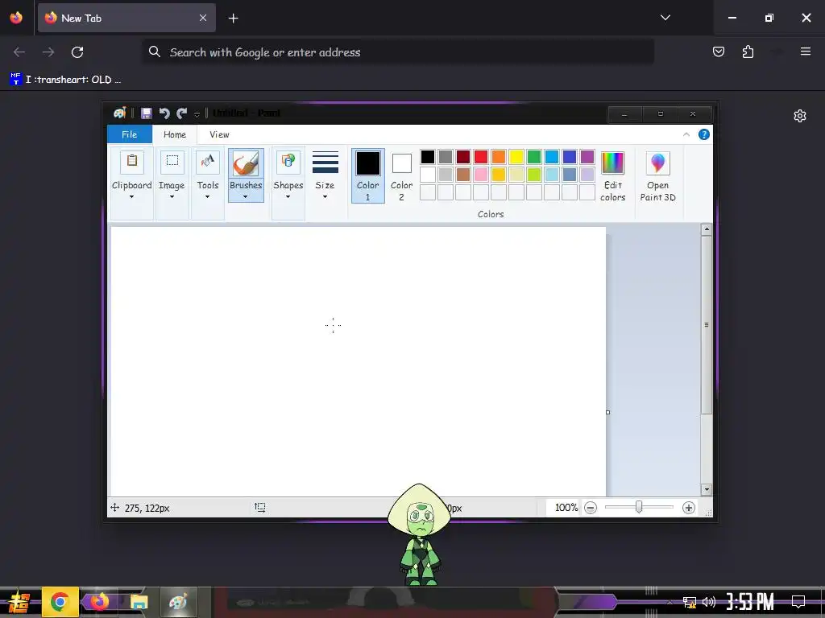Click the Firefox address bar
825x618 pixels.
[x=398, y=52]
